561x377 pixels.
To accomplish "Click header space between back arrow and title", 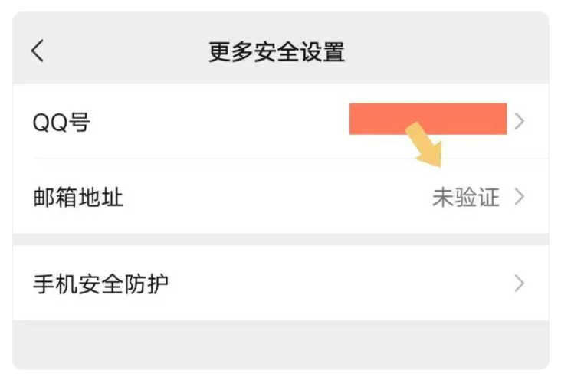I will pyautogui.click(x=123, y=52).
